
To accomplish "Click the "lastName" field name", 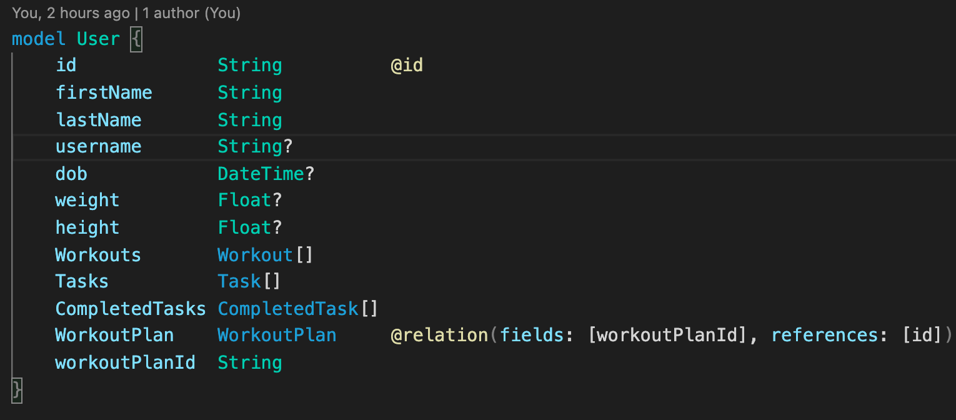I will coord(98,120).
